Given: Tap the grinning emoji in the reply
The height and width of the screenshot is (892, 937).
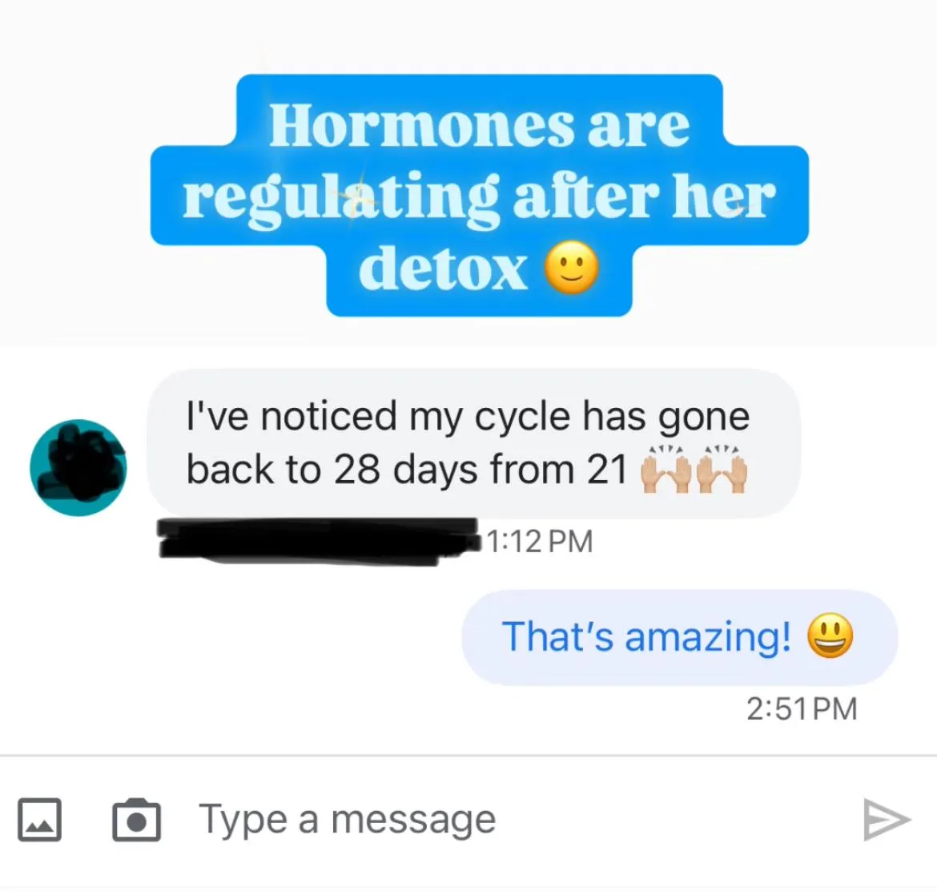Looking at the screenshot, I should (830, 636).
